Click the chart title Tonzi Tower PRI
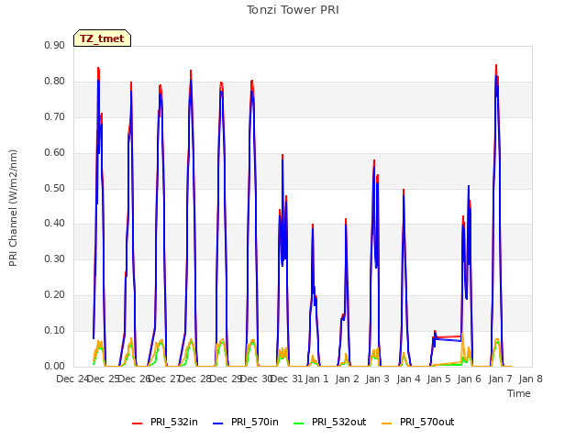This screenshot has width=587, height=440. tap(293, 10)
